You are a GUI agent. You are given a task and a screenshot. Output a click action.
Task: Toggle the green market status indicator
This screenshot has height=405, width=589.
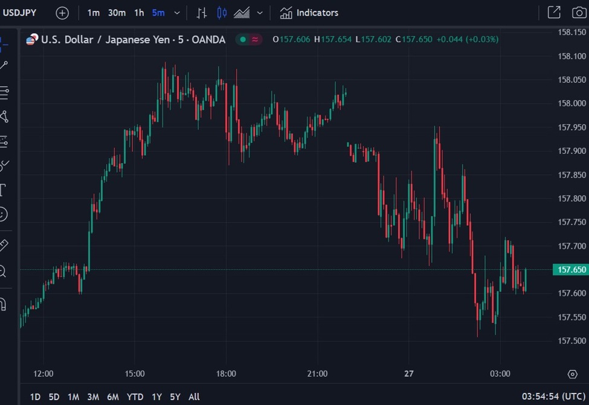click(242, 40)
